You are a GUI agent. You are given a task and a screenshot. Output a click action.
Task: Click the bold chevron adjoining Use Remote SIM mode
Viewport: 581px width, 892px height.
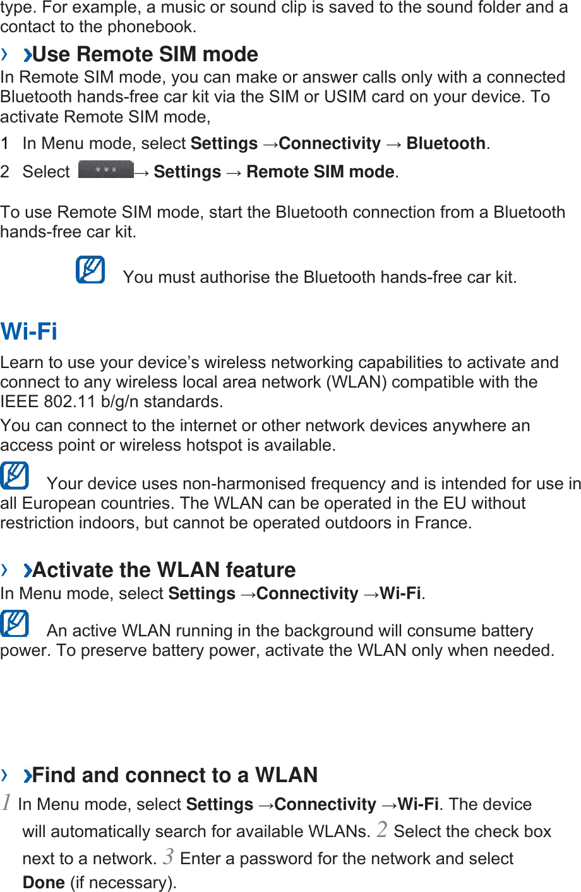[27, 55]
